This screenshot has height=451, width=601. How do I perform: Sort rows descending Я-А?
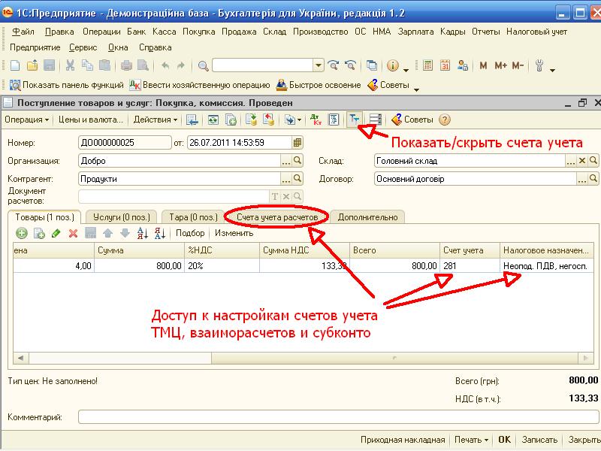click(160, 233)
